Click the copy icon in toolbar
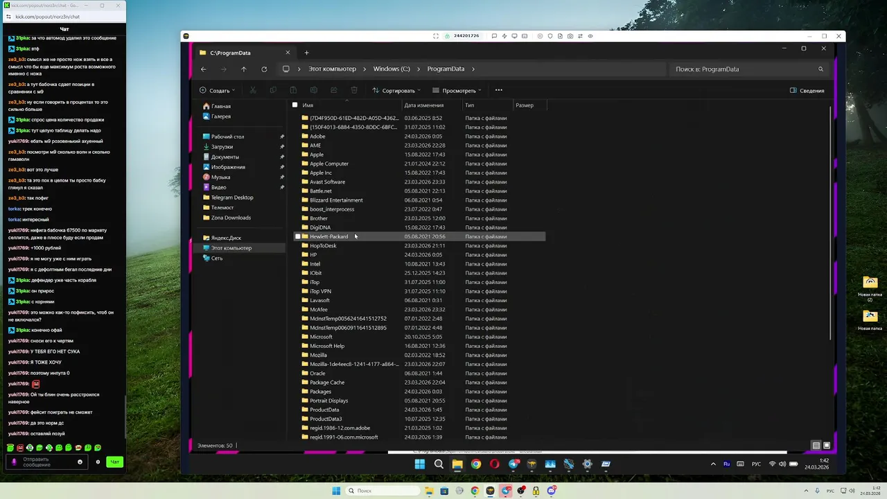887x499 pixels. pyautogui.click(x=273, y=90)
